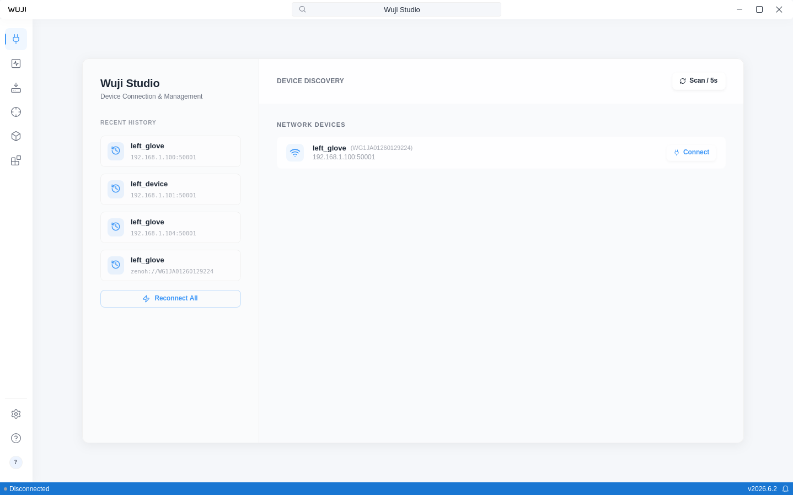Click the v2026.6.2 version label

[762, 489]
